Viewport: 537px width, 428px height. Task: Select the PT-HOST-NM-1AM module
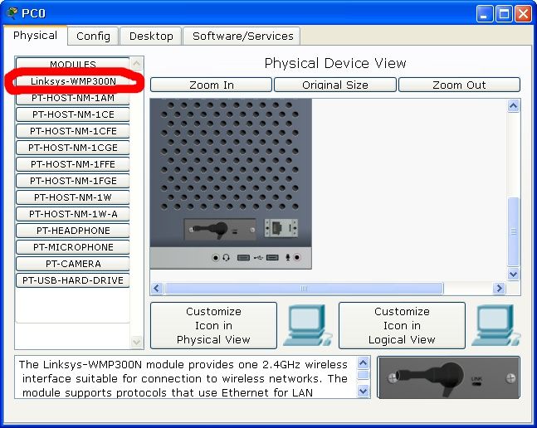tap(72, 98)
